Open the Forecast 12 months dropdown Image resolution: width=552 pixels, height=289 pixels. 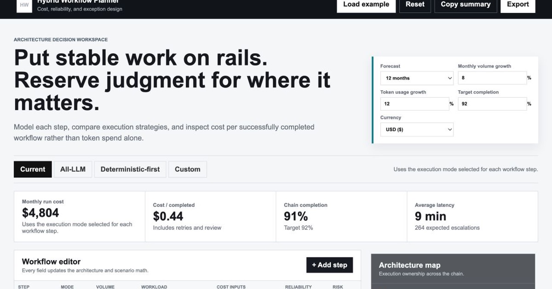click(417, 78)
